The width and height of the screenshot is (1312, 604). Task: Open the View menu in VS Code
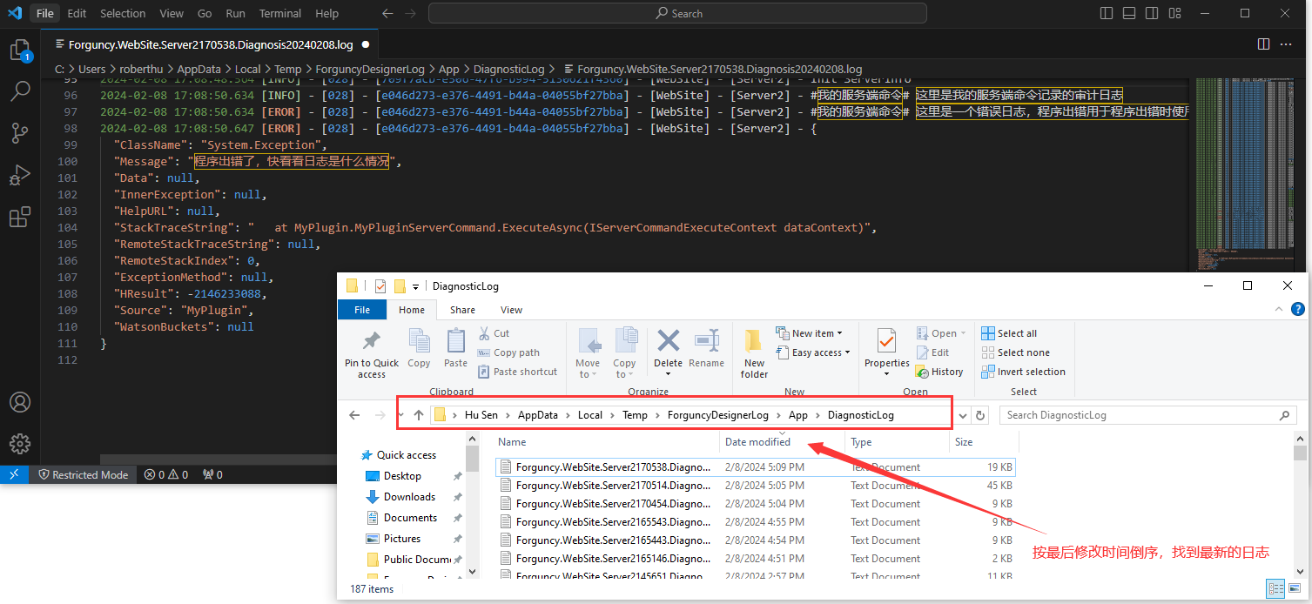coord(172,13)
